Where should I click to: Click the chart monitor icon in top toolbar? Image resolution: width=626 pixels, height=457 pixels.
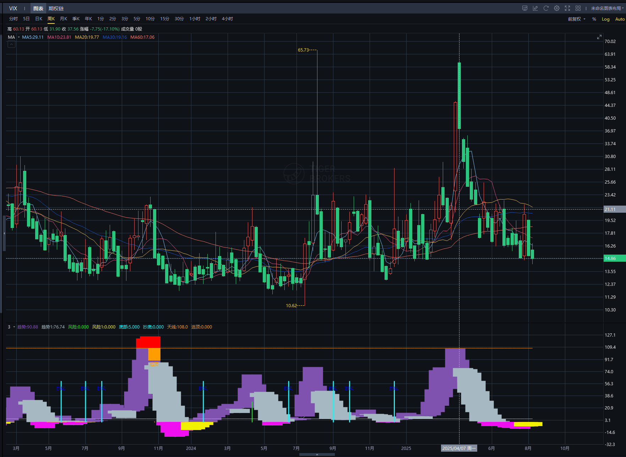pos(524,8)
